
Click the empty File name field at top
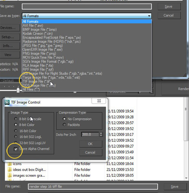click(x=87, y=6)
